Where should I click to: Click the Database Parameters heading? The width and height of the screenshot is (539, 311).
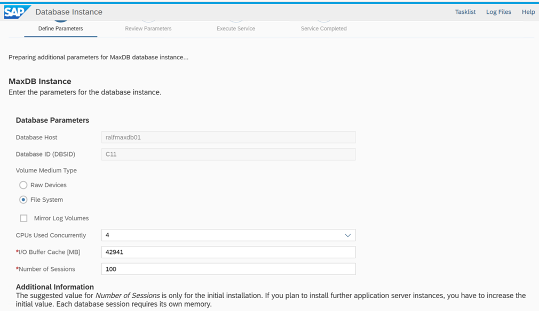(x=53, y=120)
